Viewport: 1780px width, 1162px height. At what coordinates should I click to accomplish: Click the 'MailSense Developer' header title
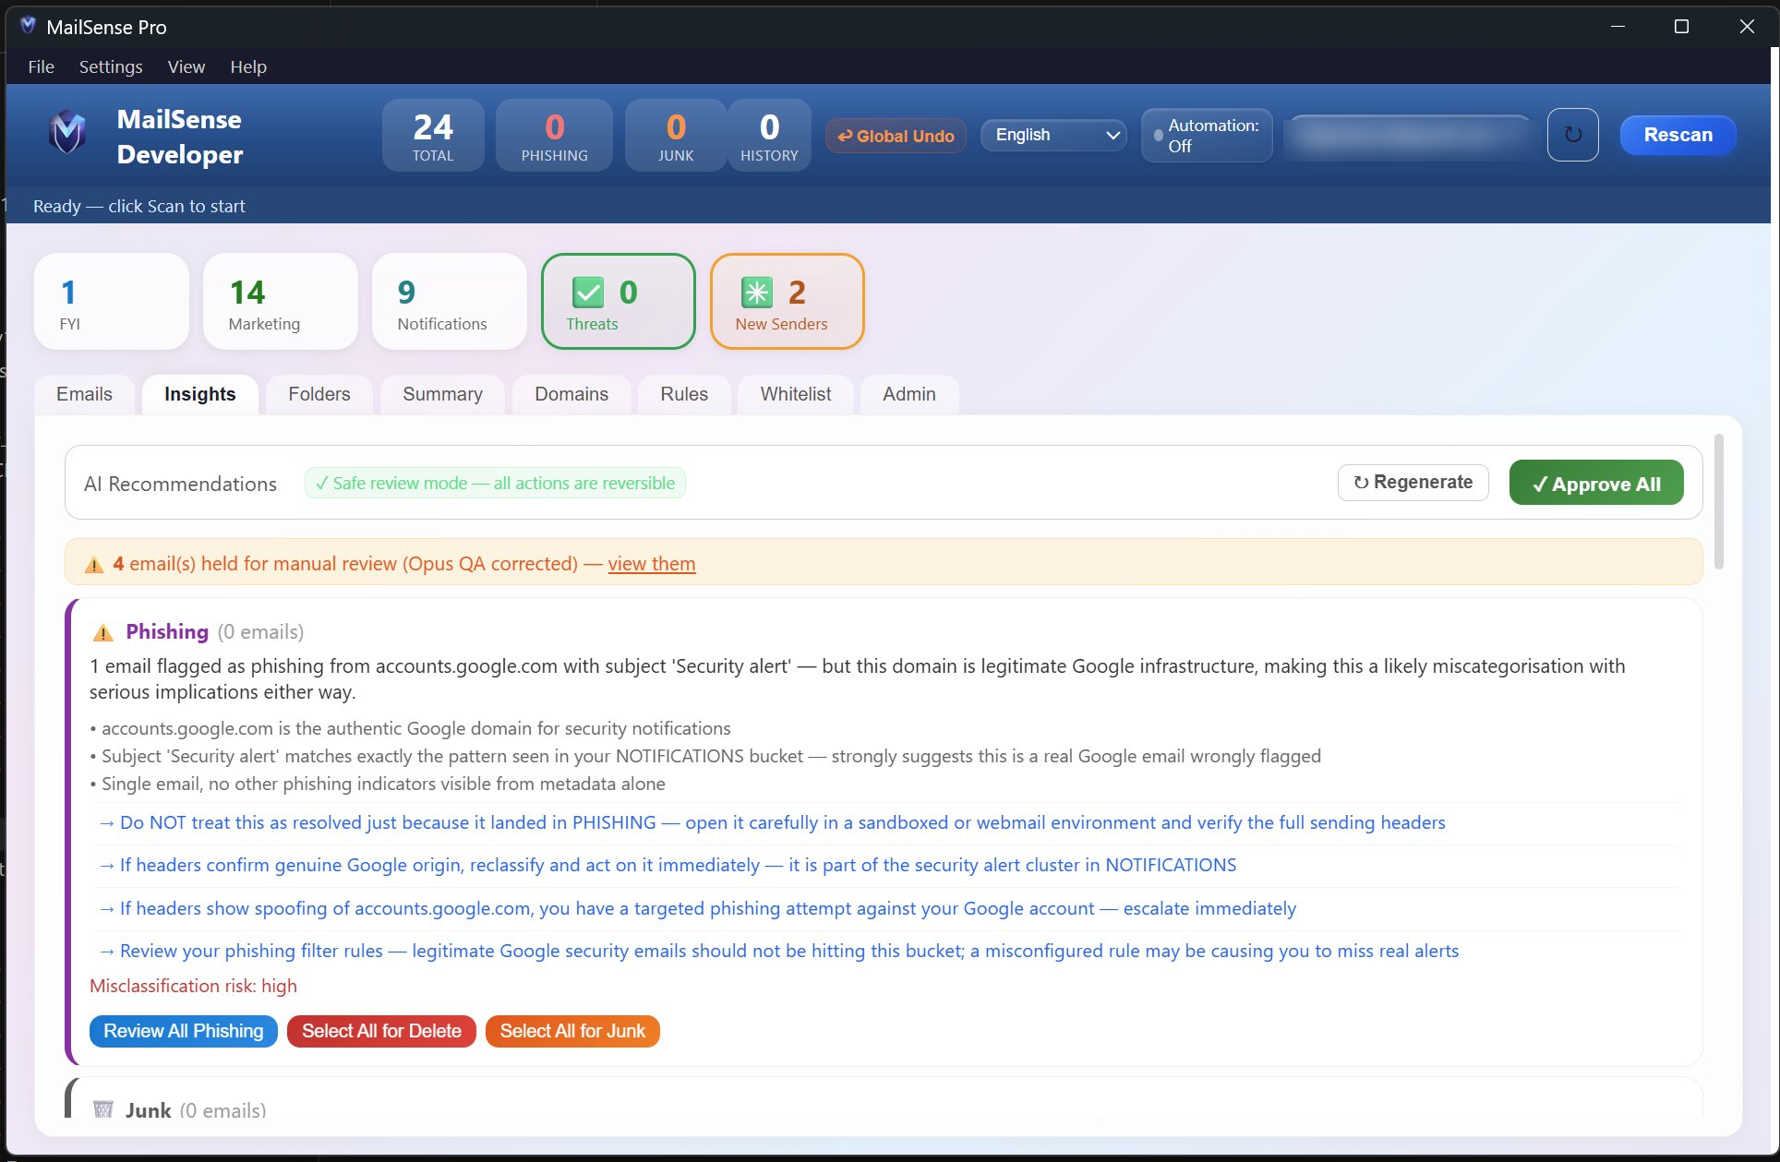tap(180, 137)
